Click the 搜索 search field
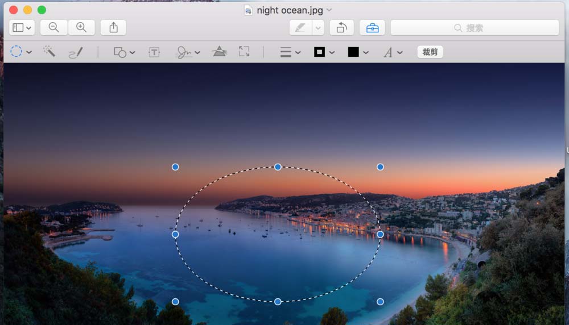The height and width of the screenshot is (325, 569). coord(475,27)
